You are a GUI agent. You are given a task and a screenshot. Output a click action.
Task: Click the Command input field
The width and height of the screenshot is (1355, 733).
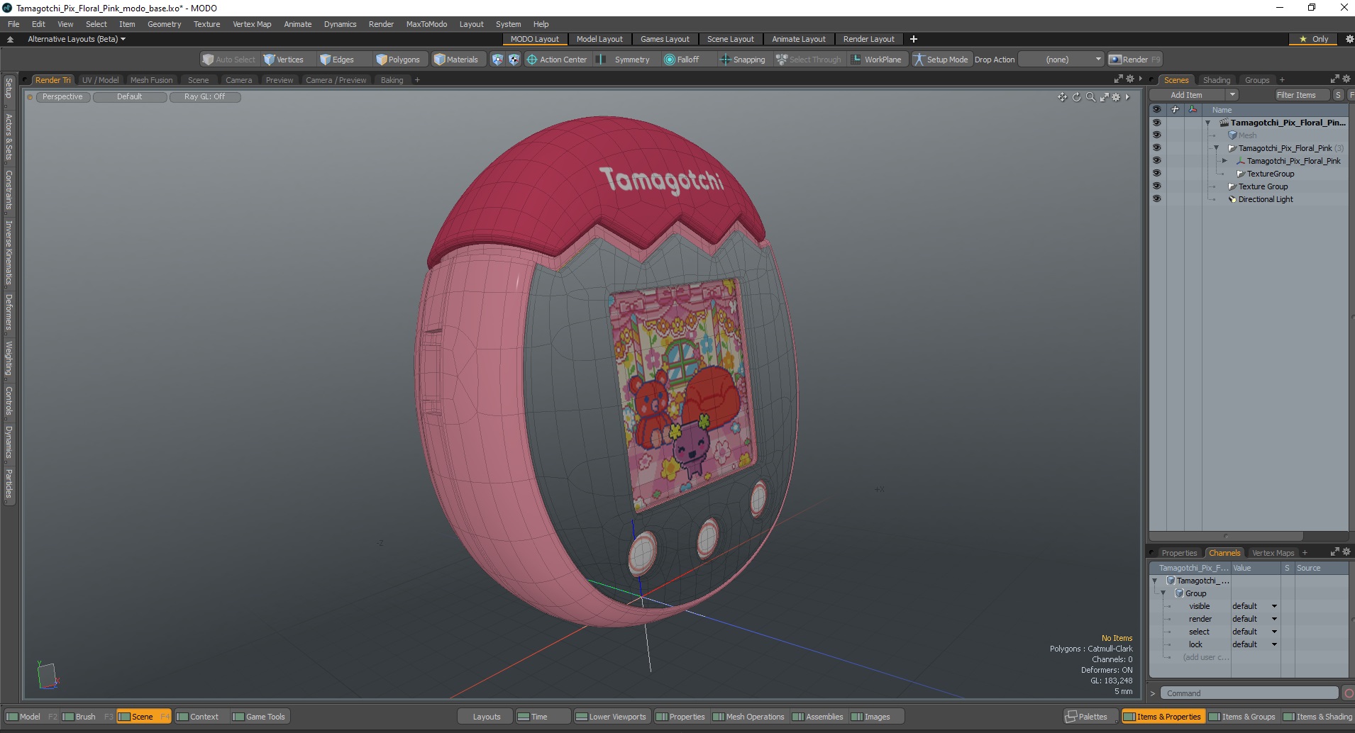click(x=1250, y=693)
